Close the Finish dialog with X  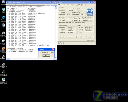[53, 49]
